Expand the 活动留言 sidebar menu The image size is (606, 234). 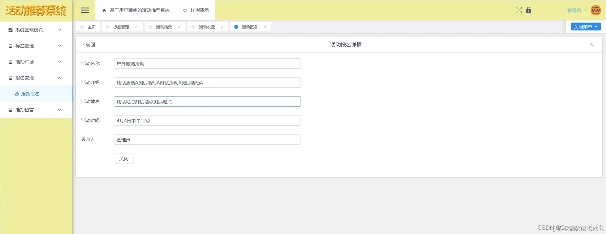[x=36, y=110]
